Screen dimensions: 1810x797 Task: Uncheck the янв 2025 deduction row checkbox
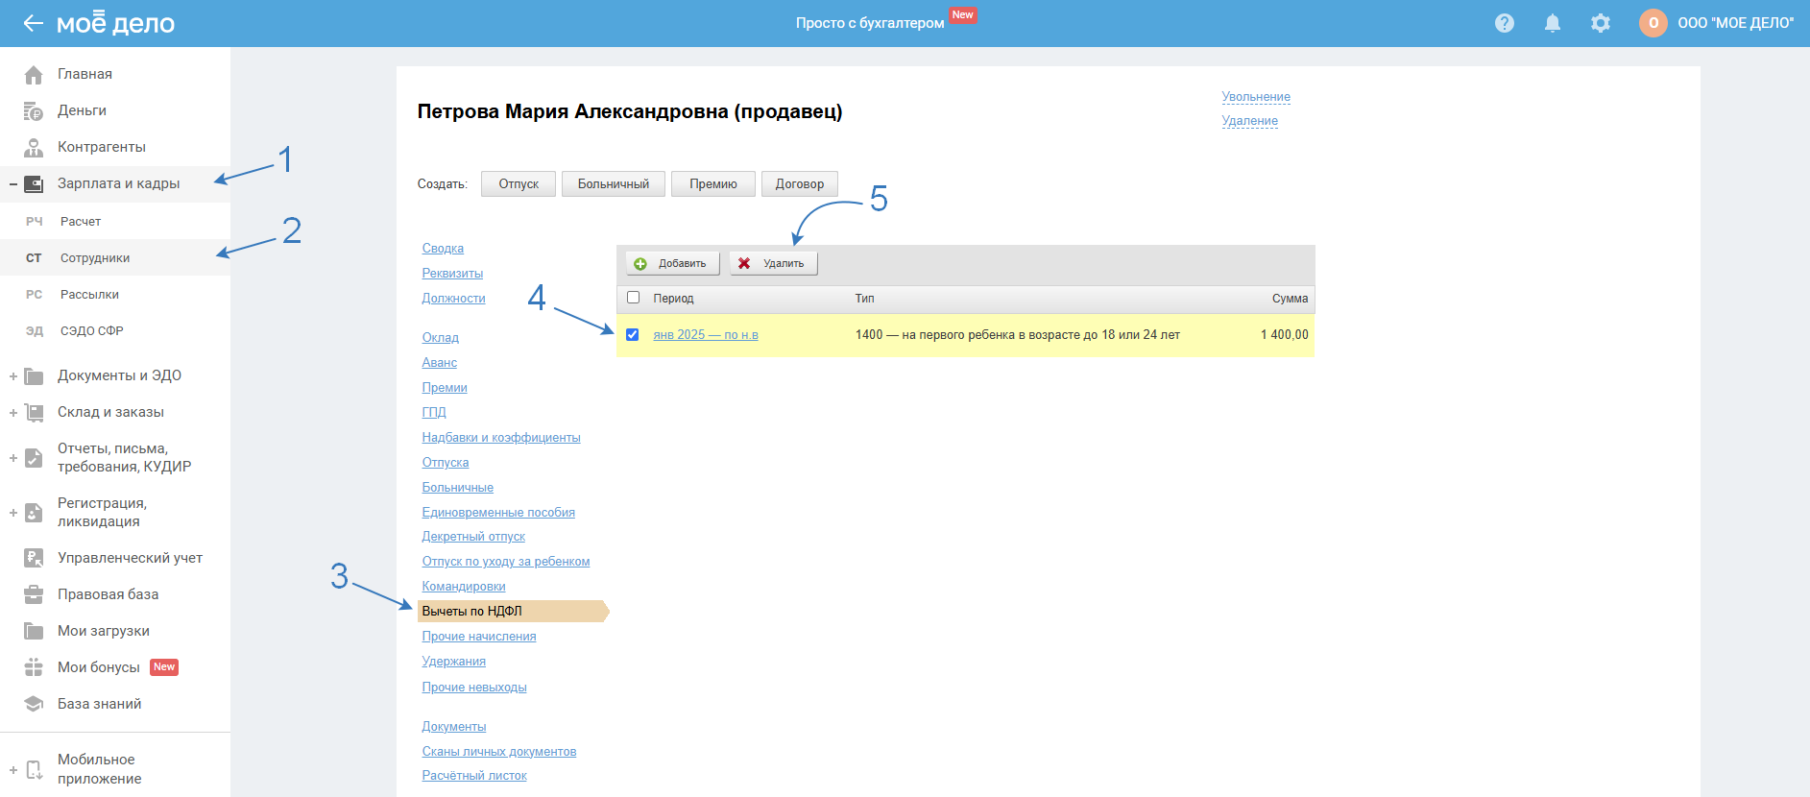pos(633,335)
